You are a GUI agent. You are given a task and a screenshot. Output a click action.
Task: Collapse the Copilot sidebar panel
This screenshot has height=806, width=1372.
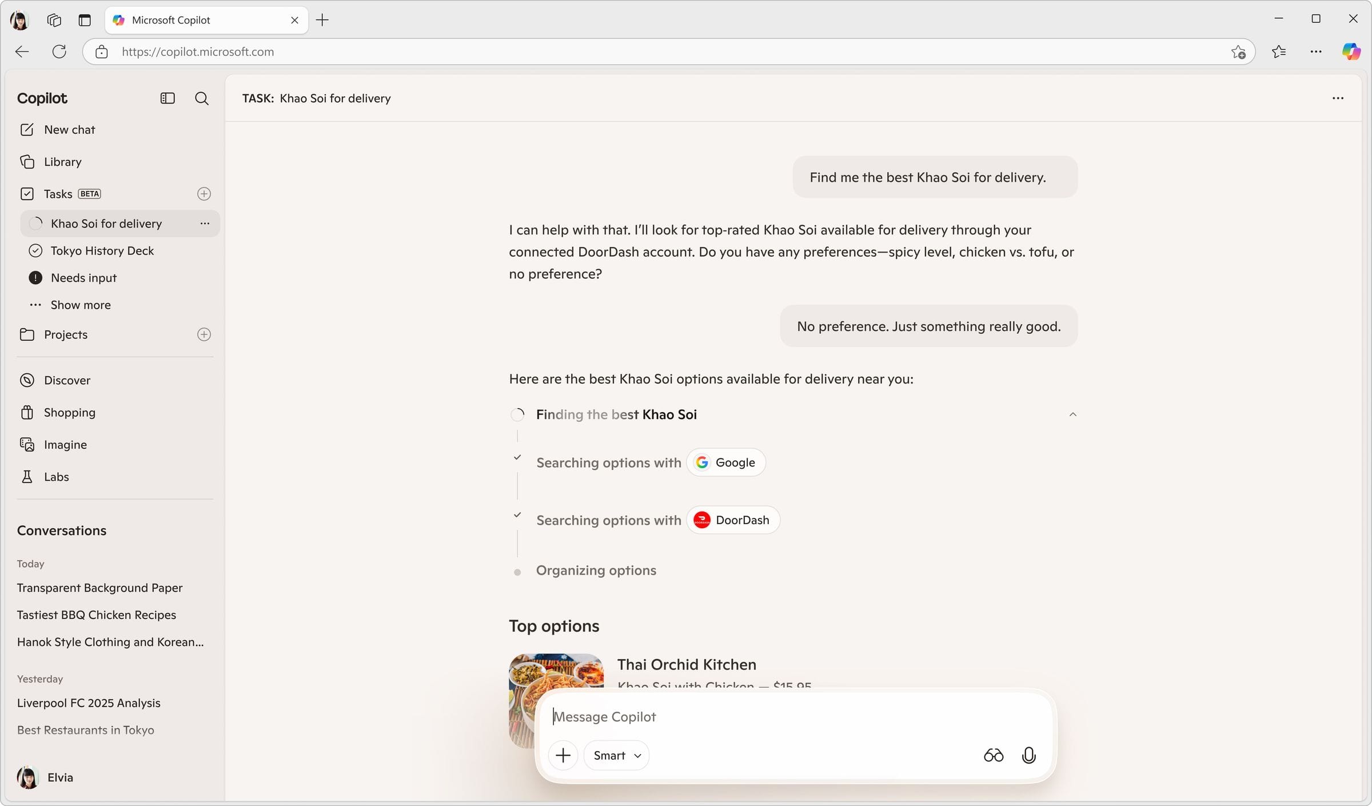point(167,98)
